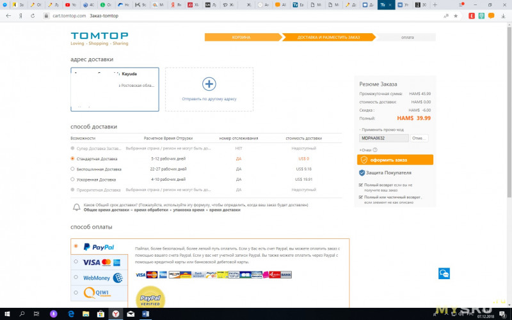Open the Windows Start menu
Screen dimensions: 512x320
(x=7, y=314)
